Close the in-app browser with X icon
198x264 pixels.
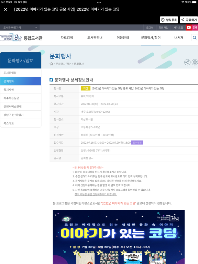5,9
